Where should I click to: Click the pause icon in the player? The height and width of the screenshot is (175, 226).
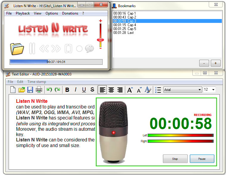point(32,48)
